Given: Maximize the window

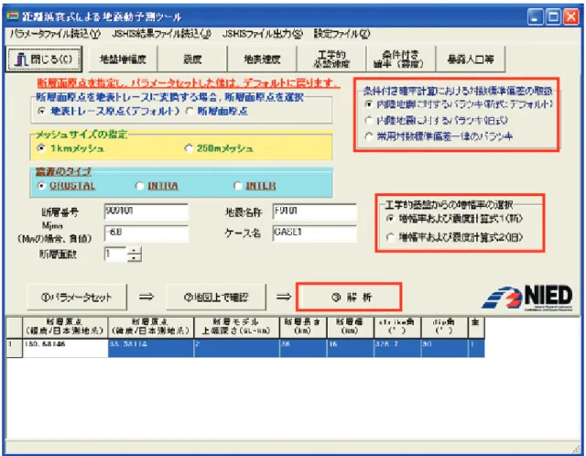Looking at the screenshot, I should click(x=553, y=16).
